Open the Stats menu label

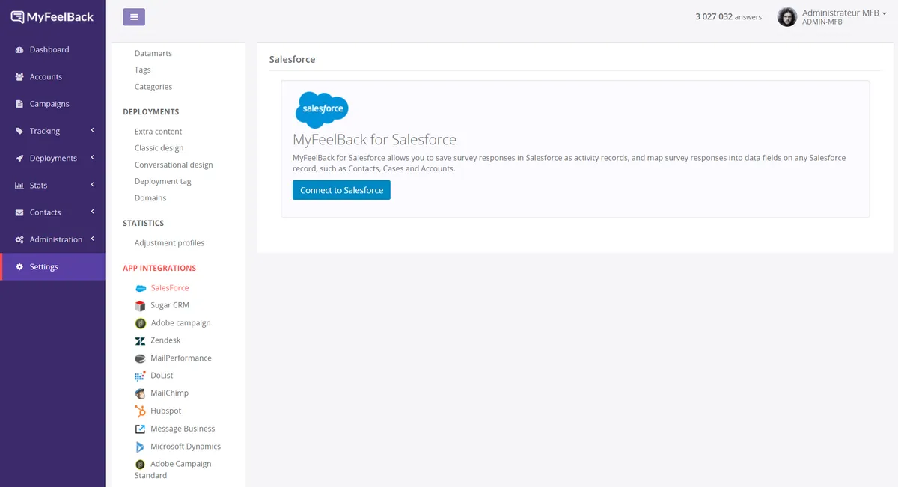tap(38, 186)
